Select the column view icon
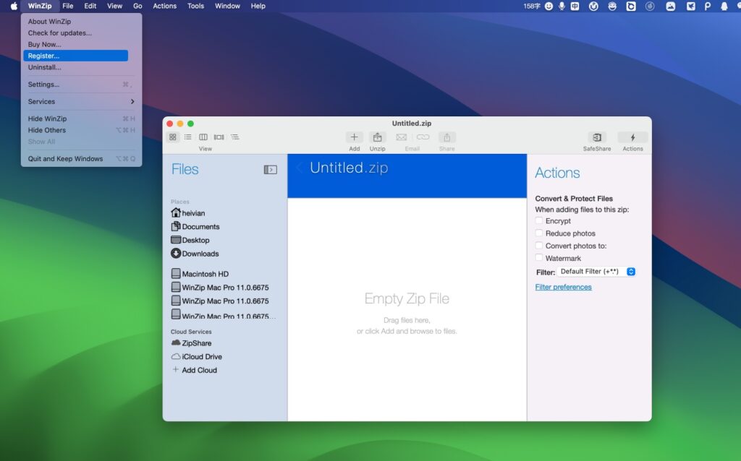Image resolution: width=741 pixels, height=461 pixels. pos(203,137)
